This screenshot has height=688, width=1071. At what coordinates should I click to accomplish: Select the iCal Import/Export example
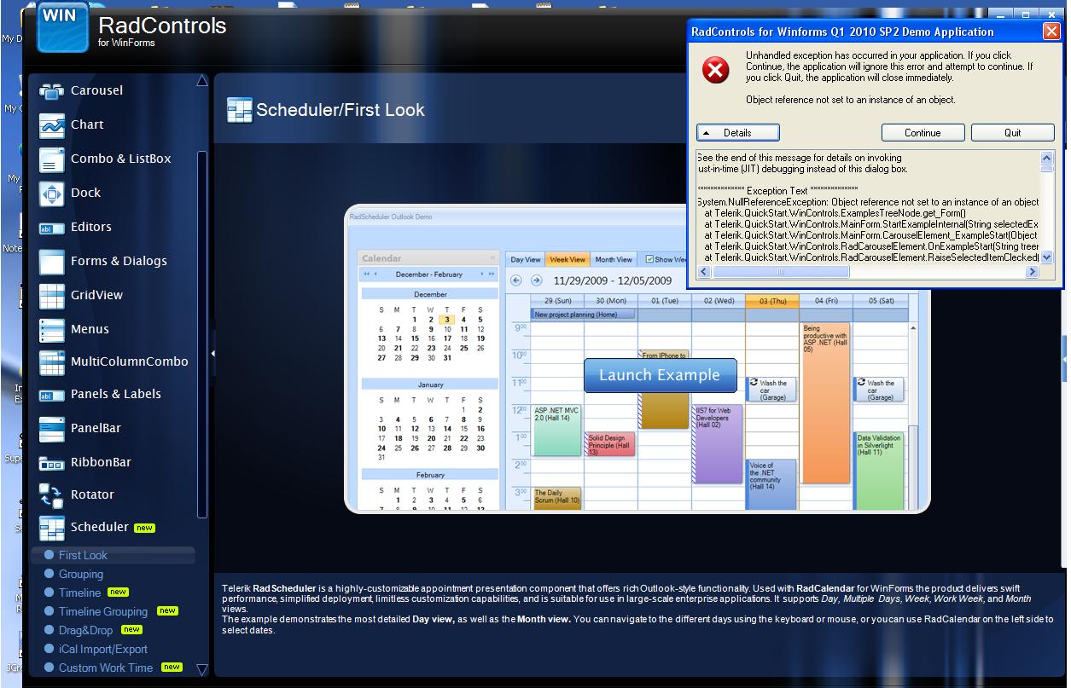coord(103,649)
